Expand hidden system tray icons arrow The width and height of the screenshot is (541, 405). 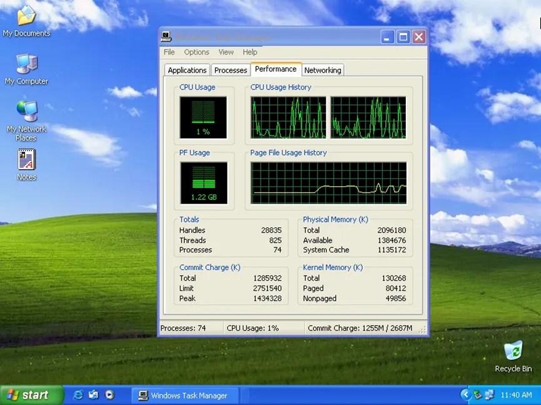(465, 395)
